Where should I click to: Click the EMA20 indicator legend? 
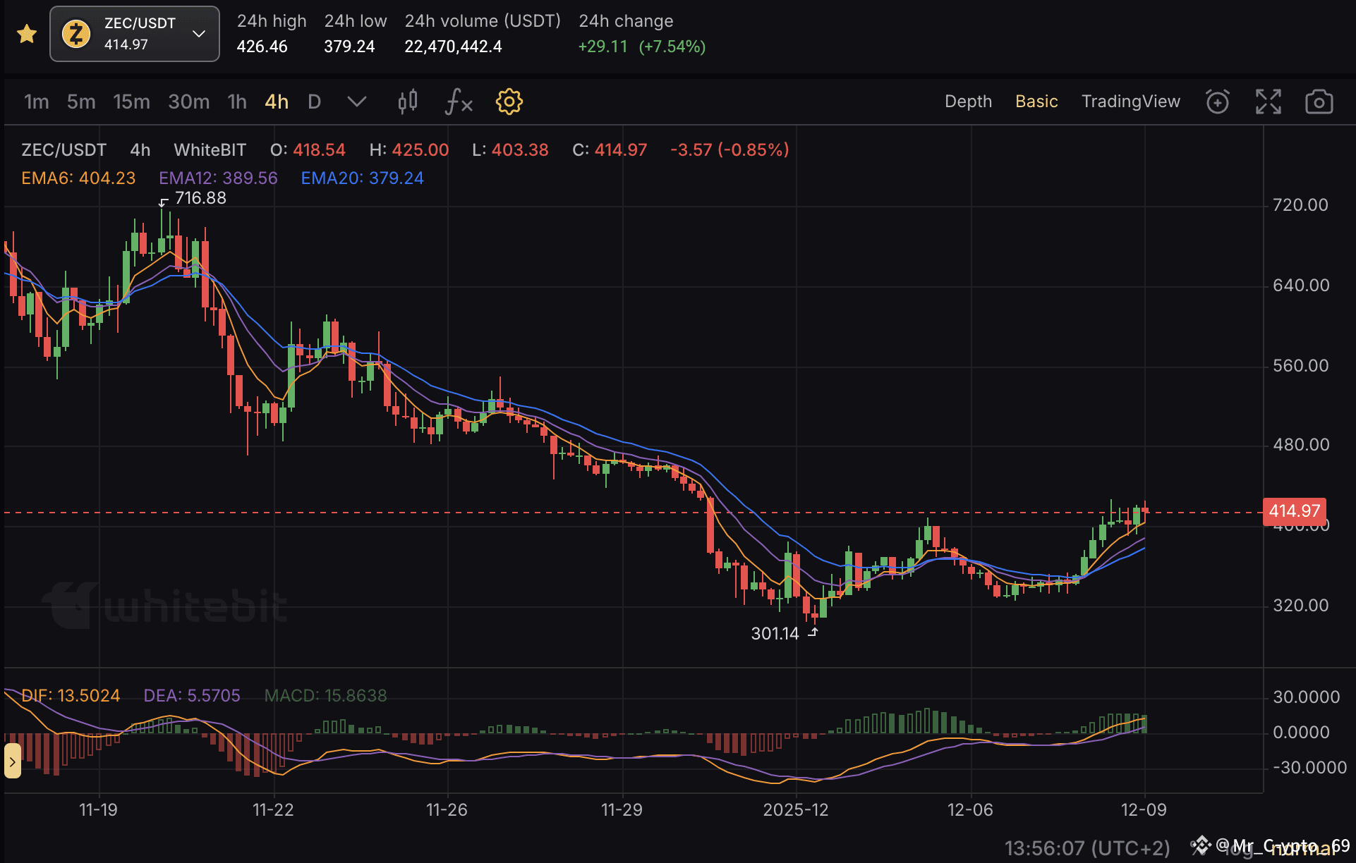(362, 178)
